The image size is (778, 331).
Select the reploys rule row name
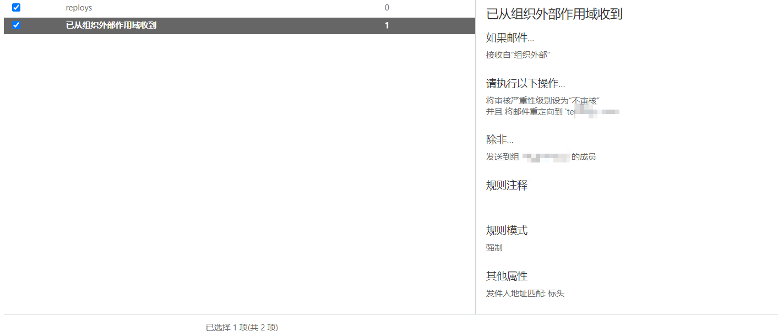pos(79,8)
